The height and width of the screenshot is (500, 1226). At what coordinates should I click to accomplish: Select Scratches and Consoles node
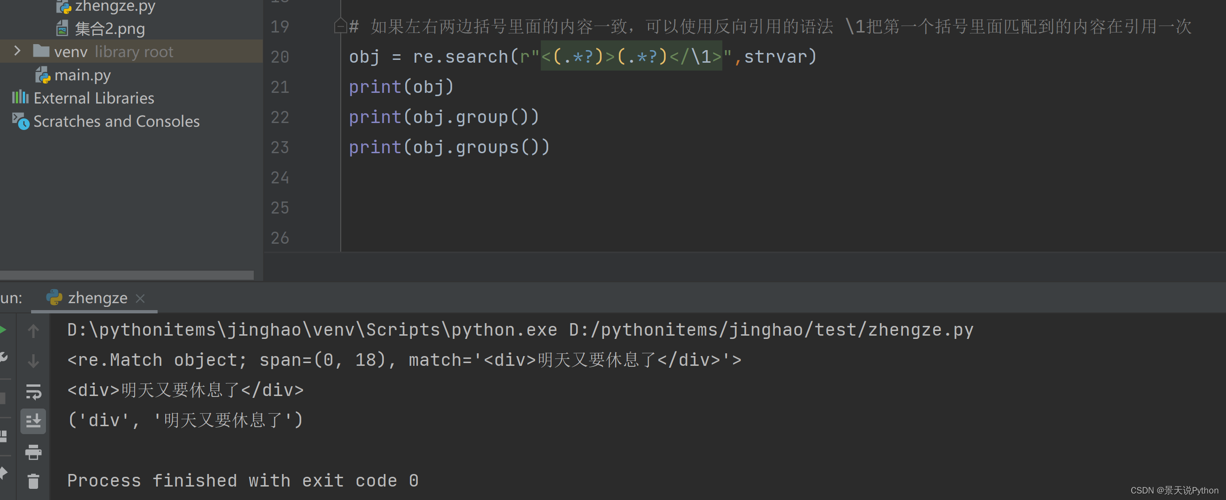(117, 122)
